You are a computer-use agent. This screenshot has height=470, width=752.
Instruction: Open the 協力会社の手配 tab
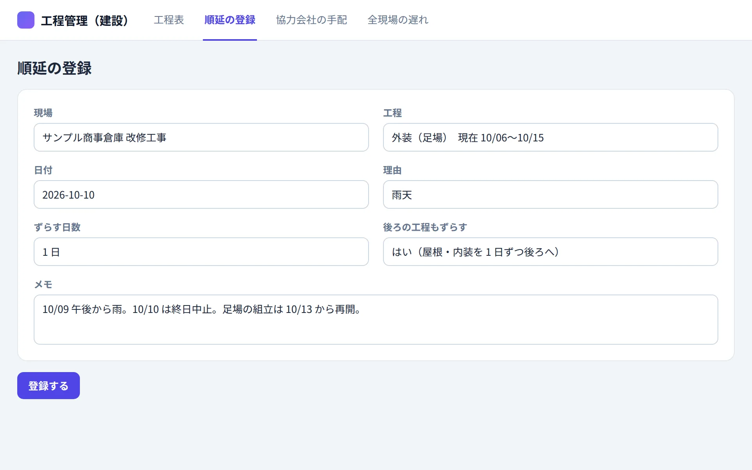(x=311, y=20)
